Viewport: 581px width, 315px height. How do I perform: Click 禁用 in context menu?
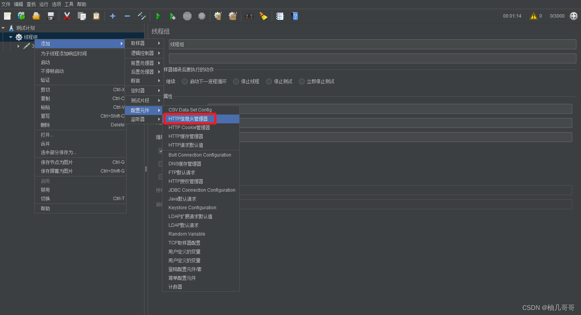[x=80, y=190]
